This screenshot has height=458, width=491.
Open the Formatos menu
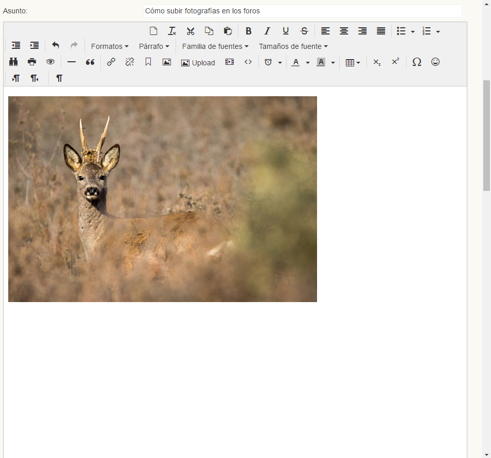pos(110,46)
